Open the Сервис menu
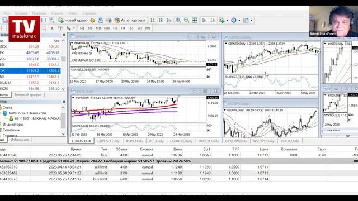358x201 pixels. pyautogui.click(x=57, y=13)
